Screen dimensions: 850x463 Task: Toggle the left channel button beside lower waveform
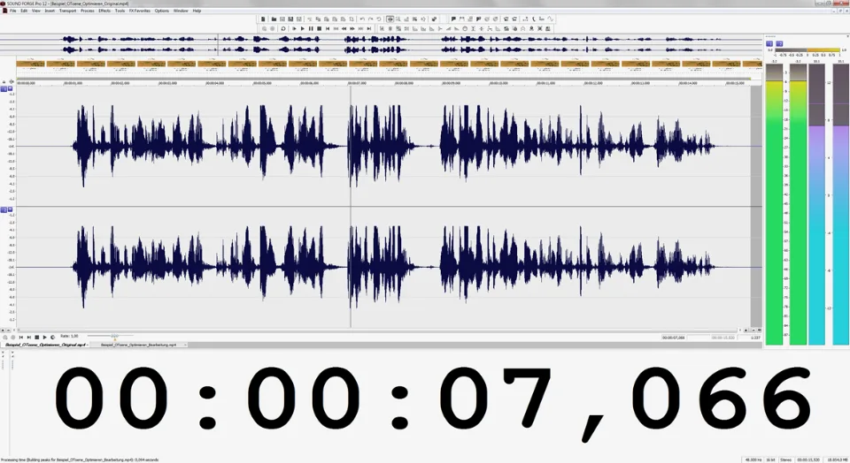pos(5,209)
